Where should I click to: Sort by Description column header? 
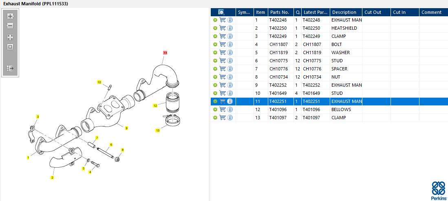point(344,12)
